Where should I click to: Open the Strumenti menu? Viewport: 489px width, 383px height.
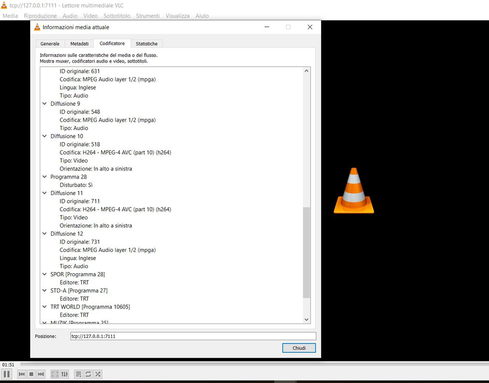click(x=148, y=16)
